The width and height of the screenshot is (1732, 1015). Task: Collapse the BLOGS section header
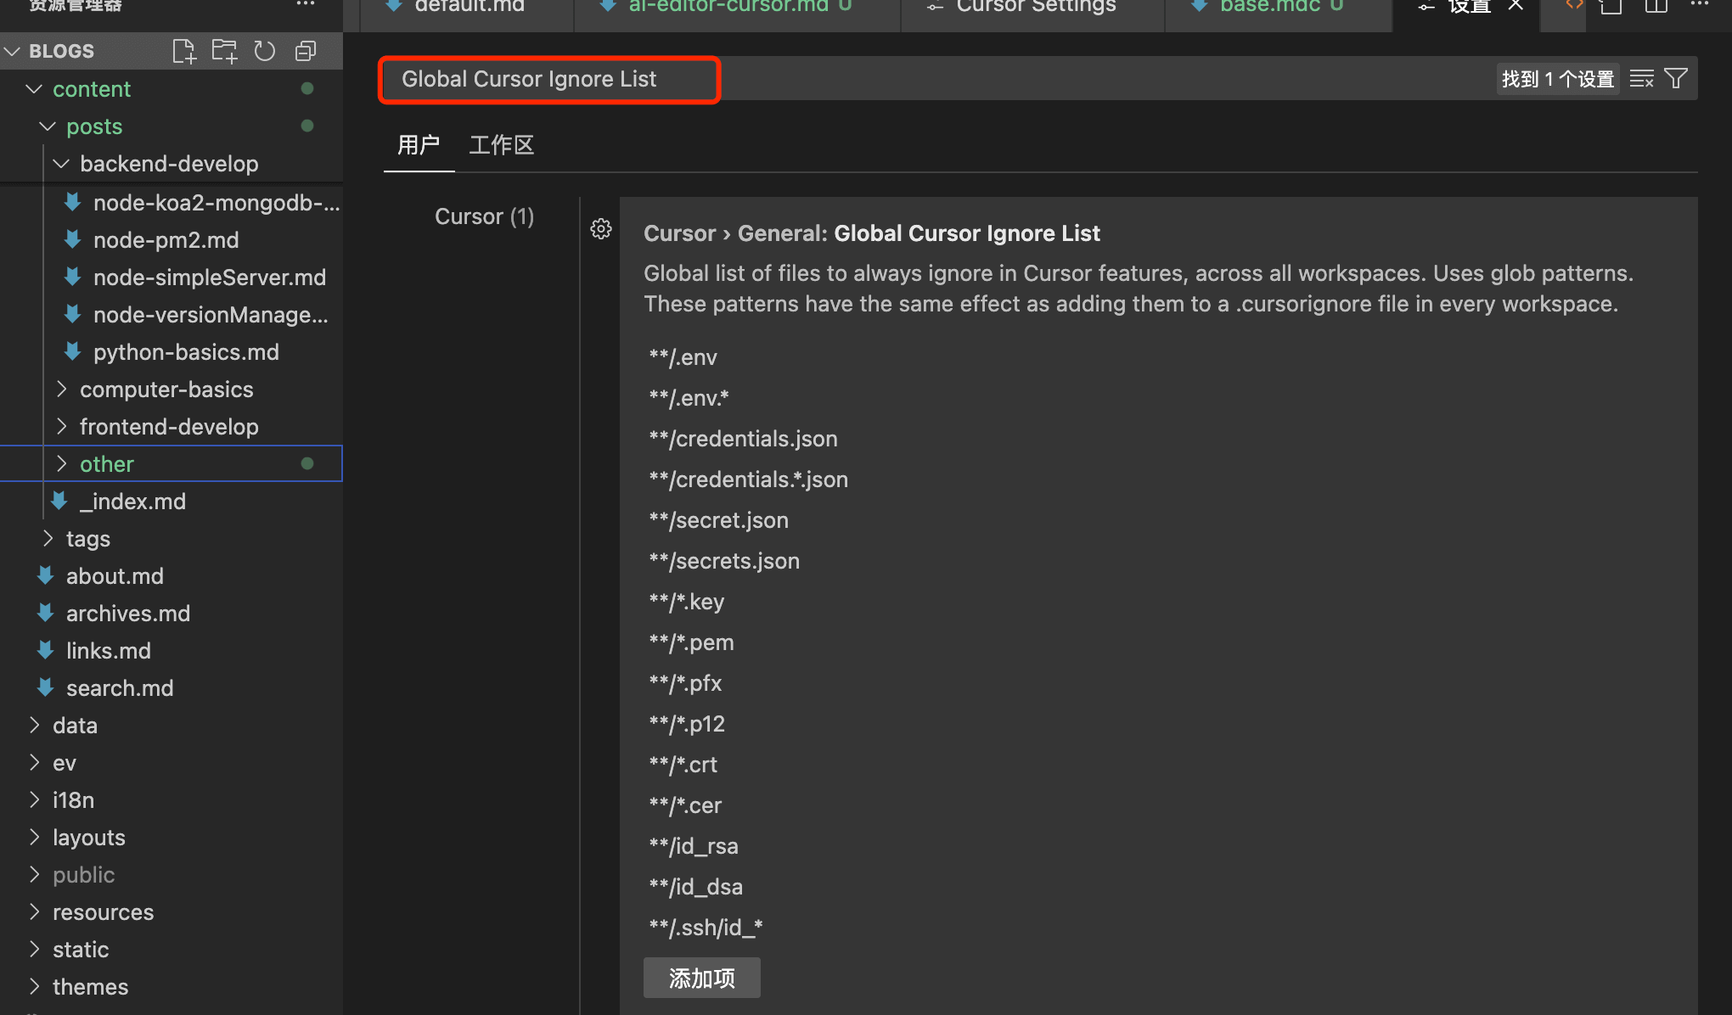pos(172,51)
